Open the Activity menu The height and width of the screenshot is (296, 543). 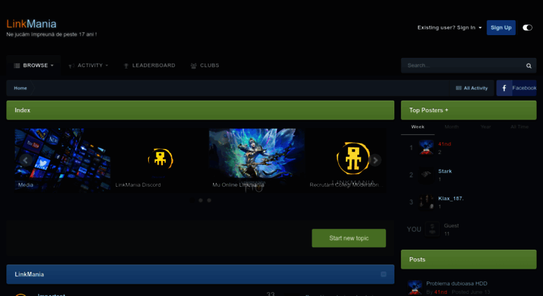[88, 66]
